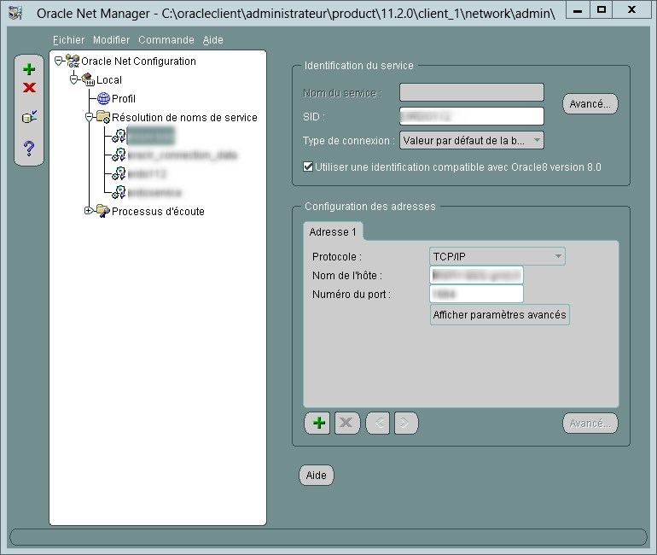Click Afficher paramètres avancés button
657x555 pixels.
(x=499, y=315)
